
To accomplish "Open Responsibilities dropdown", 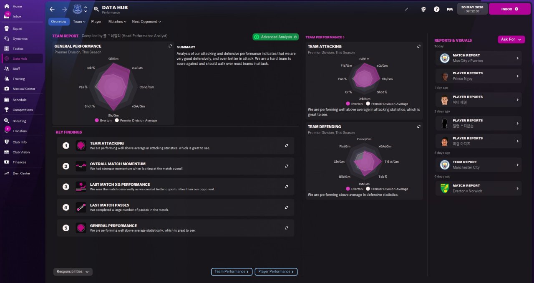I will [73, 272].
